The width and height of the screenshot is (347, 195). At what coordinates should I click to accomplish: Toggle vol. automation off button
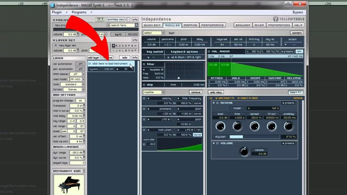[x=81, y=64]
